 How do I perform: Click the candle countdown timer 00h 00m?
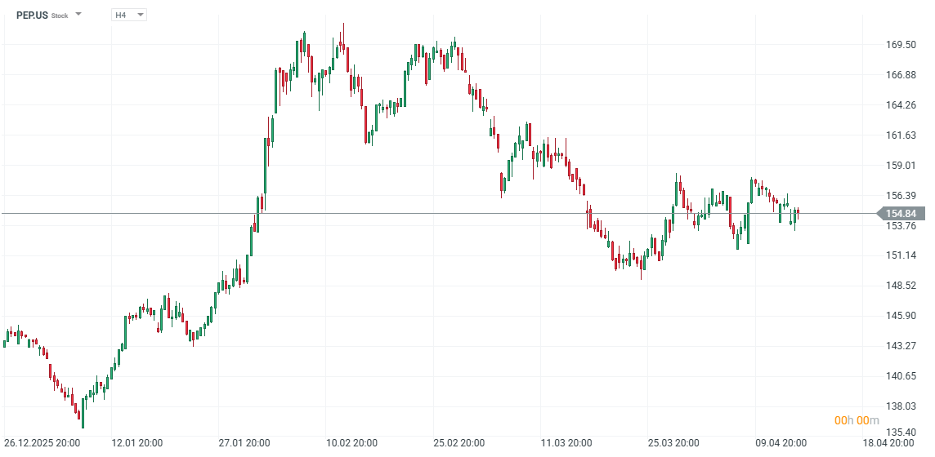pyautogui.click(x=856, y=420)
